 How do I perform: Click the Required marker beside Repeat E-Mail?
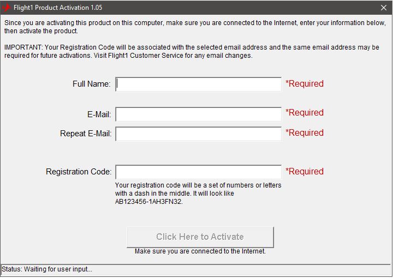[x=305, y=132]
